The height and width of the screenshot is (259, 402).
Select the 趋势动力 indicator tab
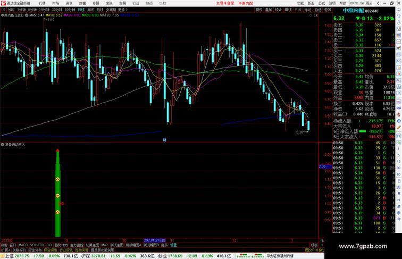click(x=61, y=245)
